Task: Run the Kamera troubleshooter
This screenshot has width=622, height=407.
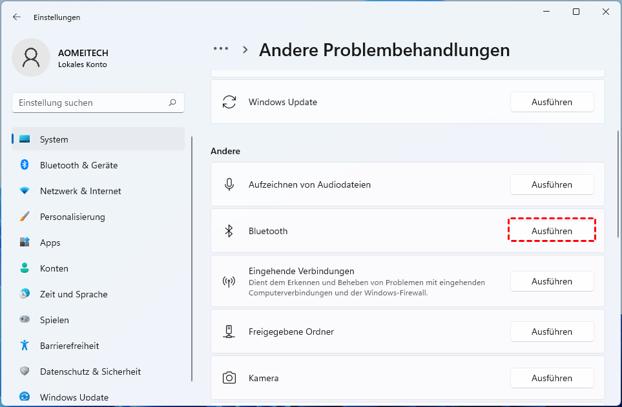Action: (x=552, y=378)
